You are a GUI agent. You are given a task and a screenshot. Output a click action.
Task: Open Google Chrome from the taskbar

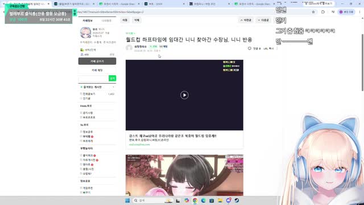(195, 200)
